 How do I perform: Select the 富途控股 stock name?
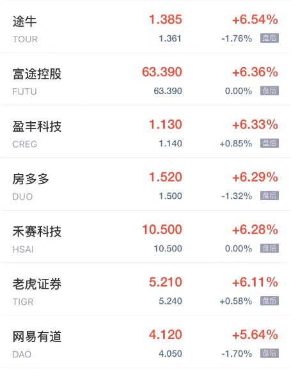(37, 74)
